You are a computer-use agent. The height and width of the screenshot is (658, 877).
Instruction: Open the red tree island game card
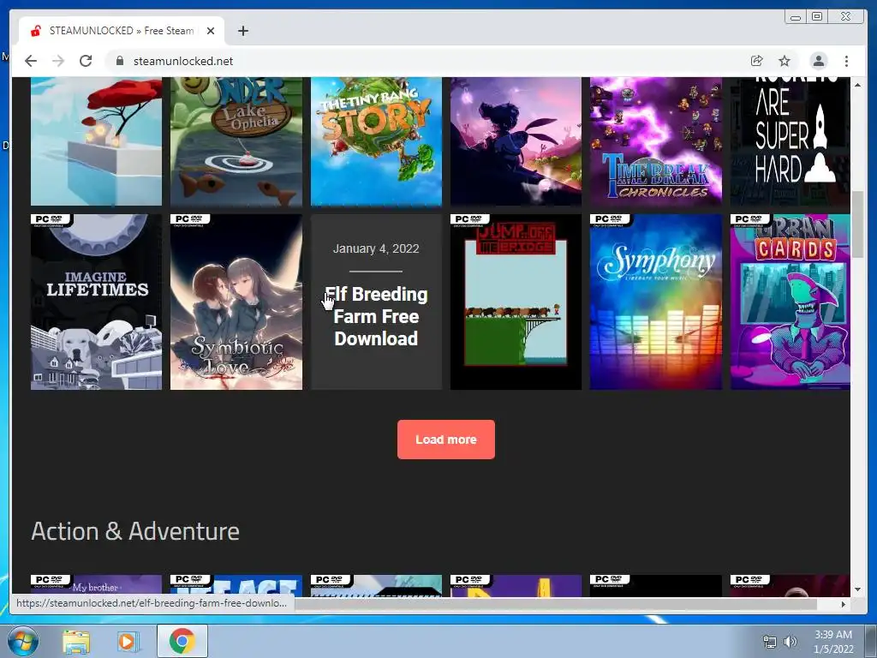(96, 141)
